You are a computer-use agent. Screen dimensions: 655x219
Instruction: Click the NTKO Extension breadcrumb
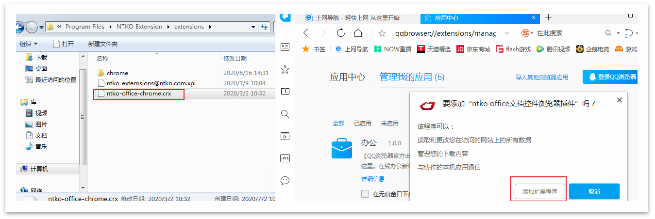pos(139,27)
